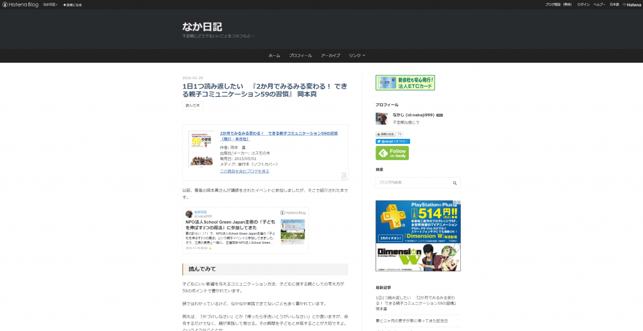Close the ad via AdChoices corner icon
This screenshot has width=643, height=331.
click(458, 202)
